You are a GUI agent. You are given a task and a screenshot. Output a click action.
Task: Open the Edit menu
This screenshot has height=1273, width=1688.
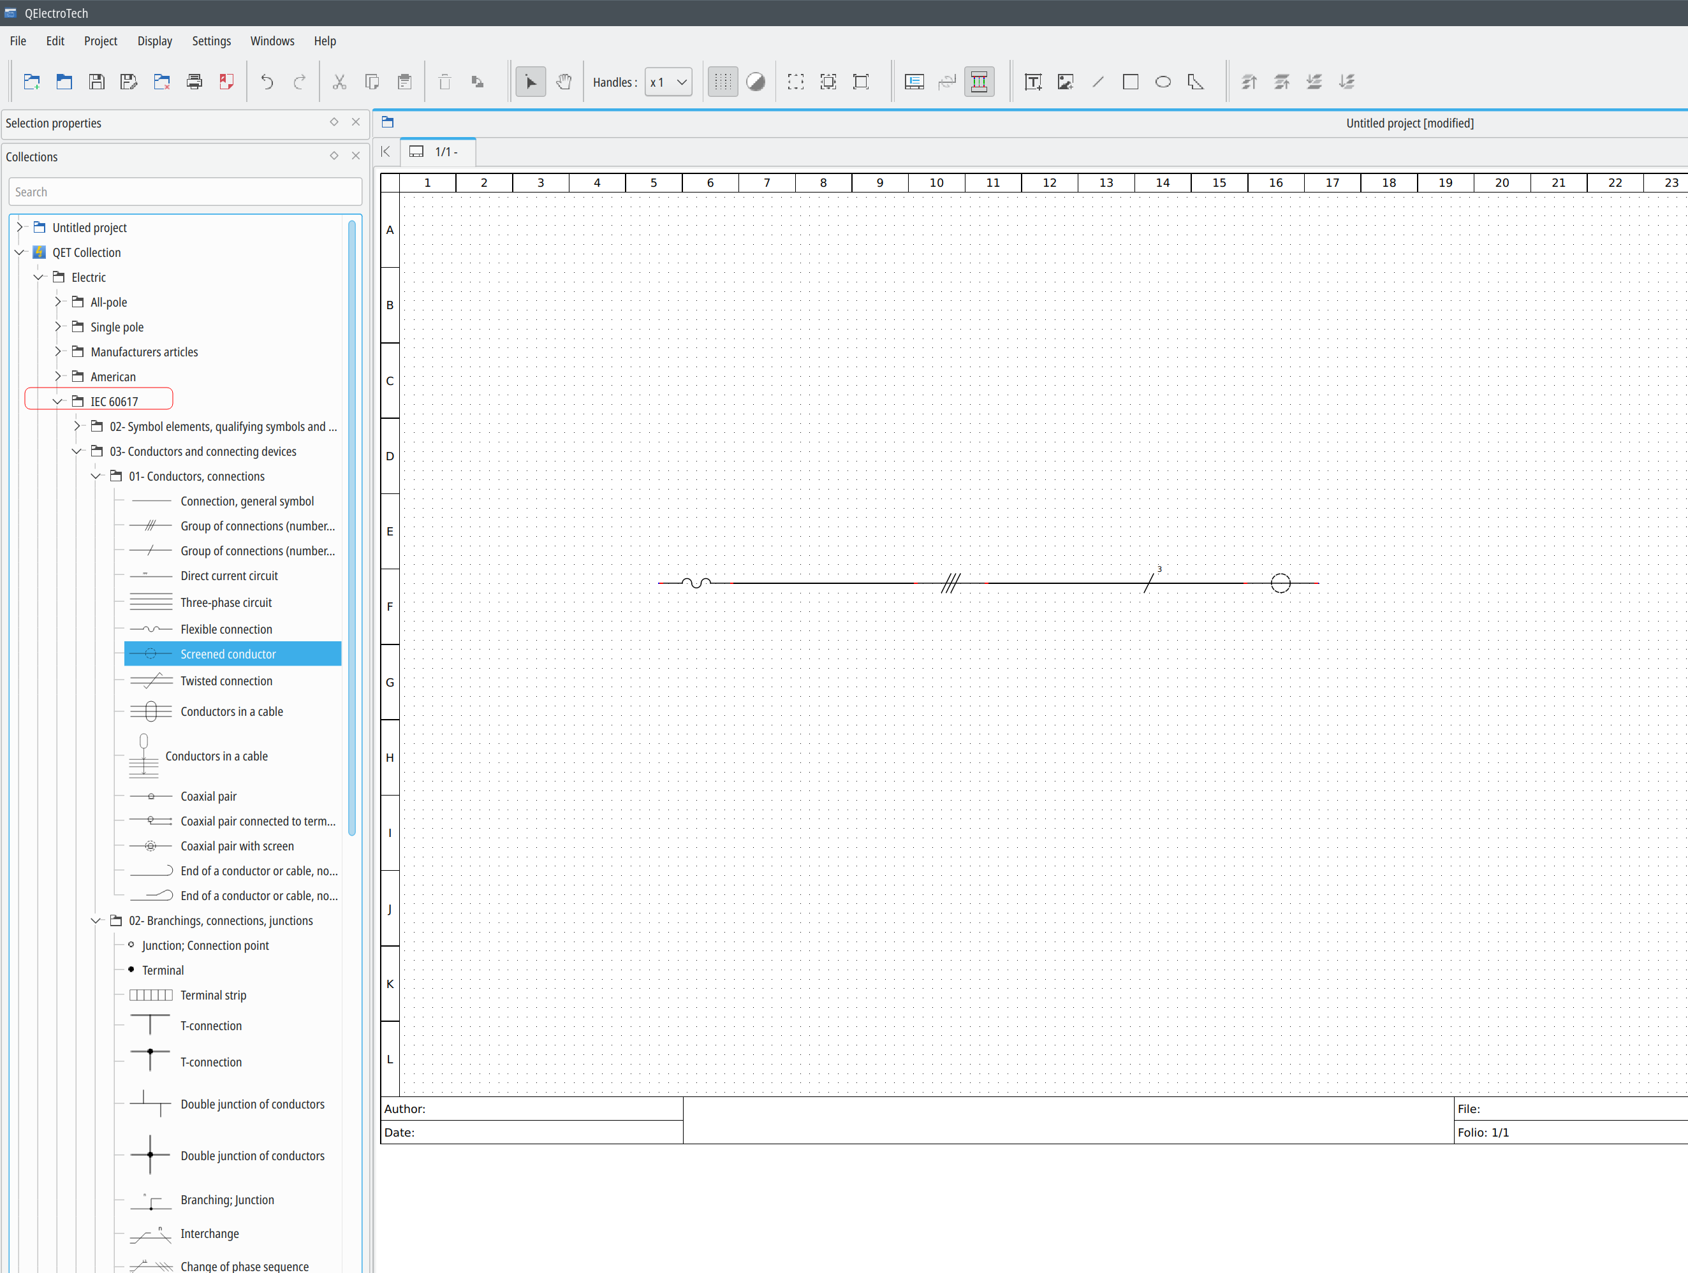pyautogui.click(x=55, y=41)
